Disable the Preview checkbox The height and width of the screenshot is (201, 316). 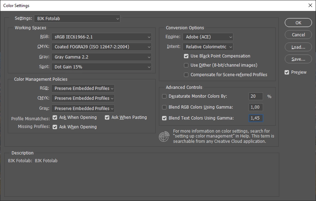click(287, 72)
